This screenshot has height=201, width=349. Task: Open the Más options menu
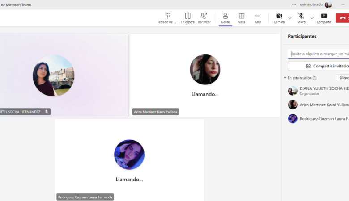pyautogui.click(x=258, y=18)
